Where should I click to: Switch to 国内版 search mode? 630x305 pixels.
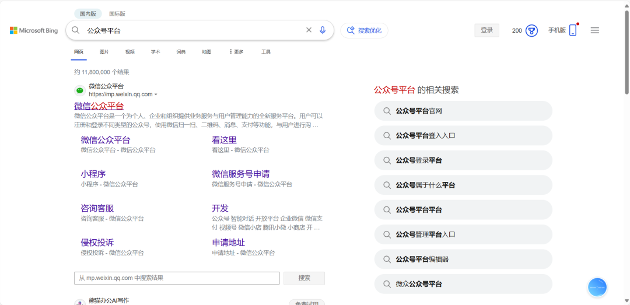coord(88,13)
